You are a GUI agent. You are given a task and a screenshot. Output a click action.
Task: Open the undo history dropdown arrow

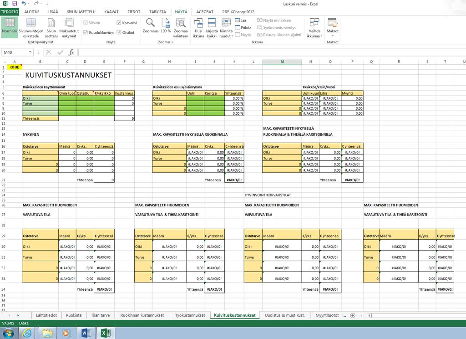click(x=29, y=4)
